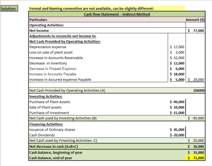
Task: Select Net Cash Provided by Operating Activities: heading
Action: click(65, 41)
